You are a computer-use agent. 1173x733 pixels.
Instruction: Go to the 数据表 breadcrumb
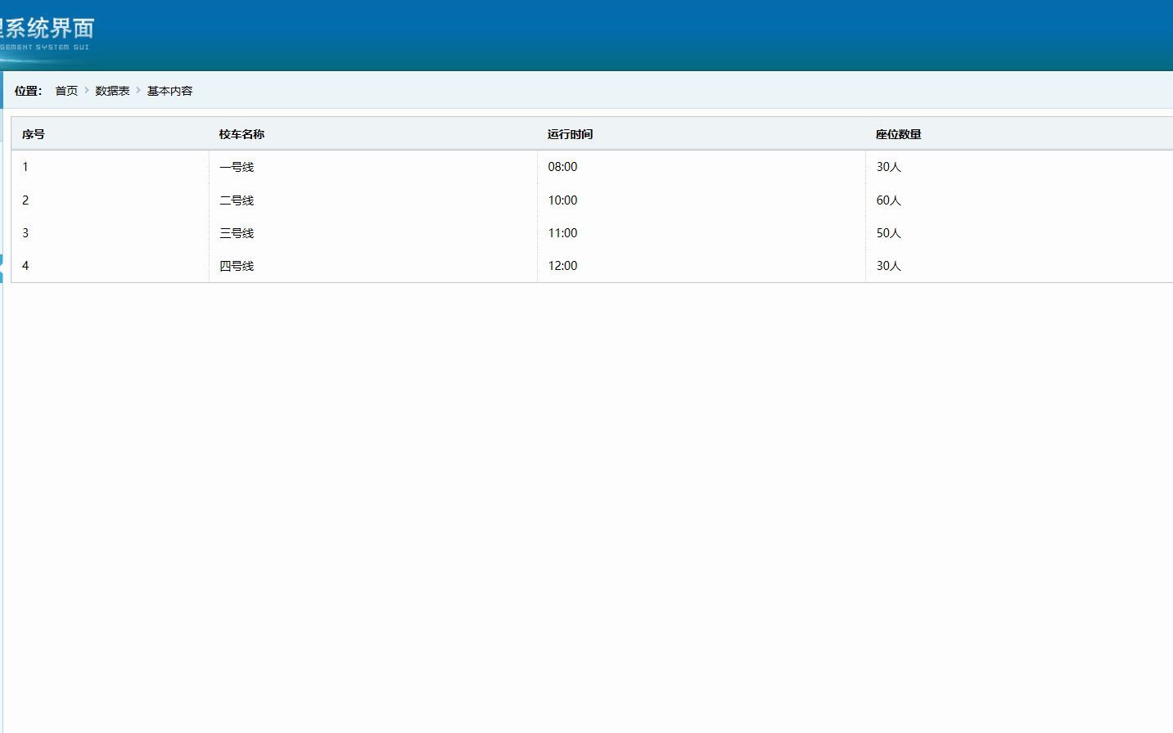point(112,91)
